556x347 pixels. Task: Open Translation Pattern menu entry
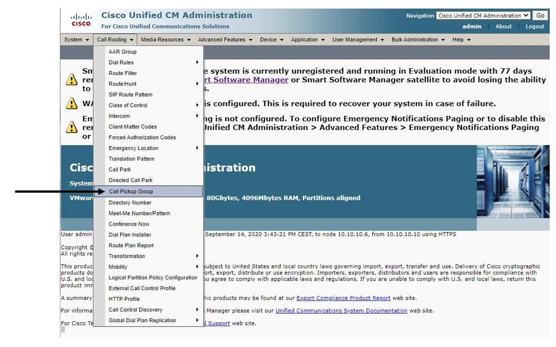[x=148, y=159]
